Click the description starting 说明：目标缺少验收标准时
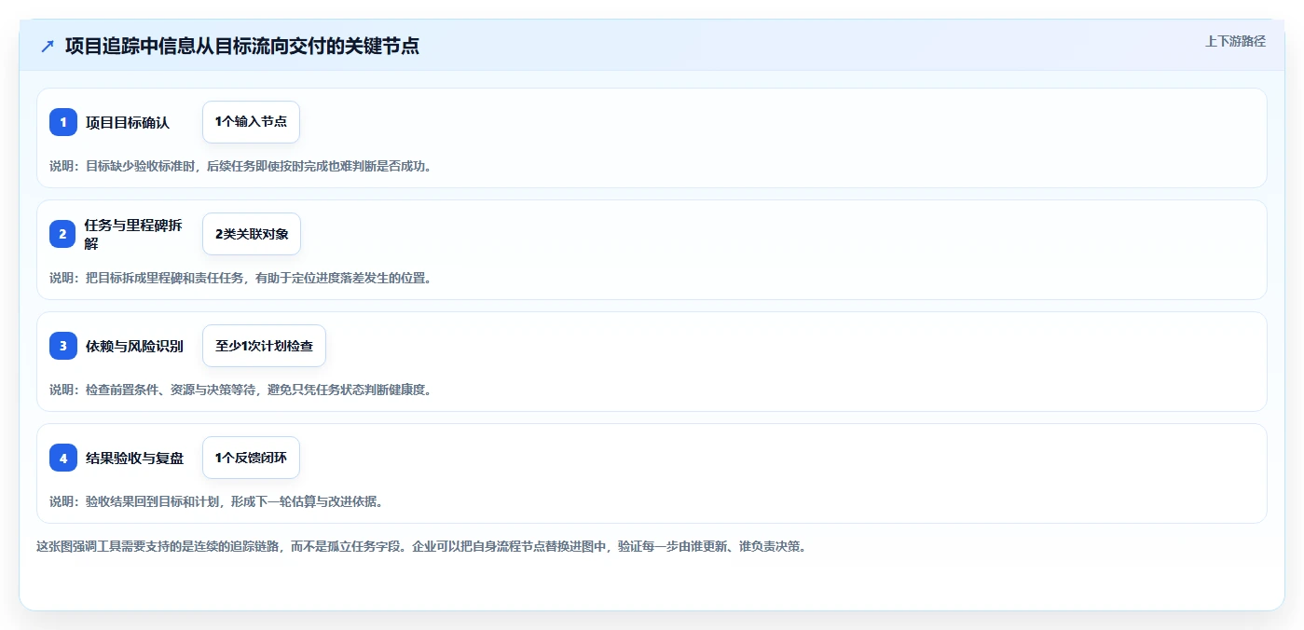The width and height of the screenshot is (1304, 630). [x=240, y=166]
